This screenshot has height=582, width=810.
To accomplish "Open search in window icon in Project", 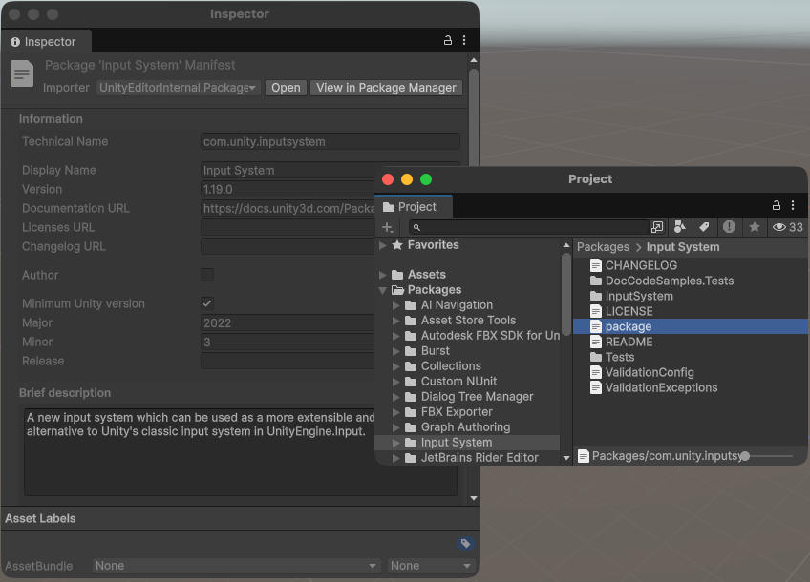I will [x=656, y=227].
